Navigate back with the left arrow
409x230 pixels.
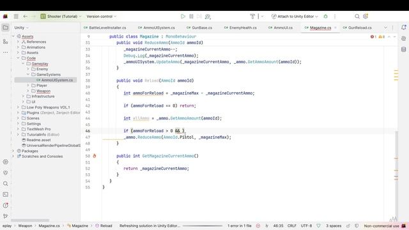26,17
